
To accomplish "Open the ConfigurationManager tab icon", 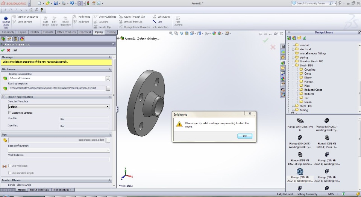I will point(15,39).
